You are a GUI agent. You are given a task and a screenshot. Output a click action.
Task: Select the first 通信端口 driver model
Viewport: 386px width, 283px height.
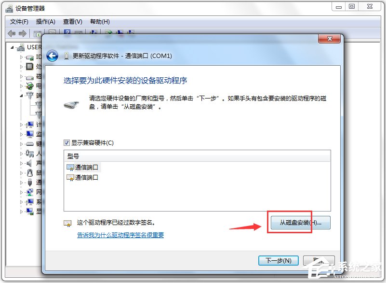83,167
